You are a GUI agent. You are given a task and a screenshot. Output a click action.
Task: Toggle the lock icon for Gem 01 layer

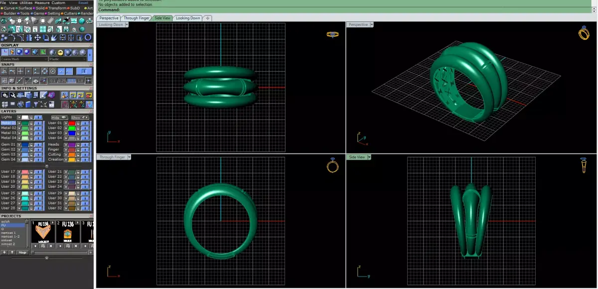31,144
